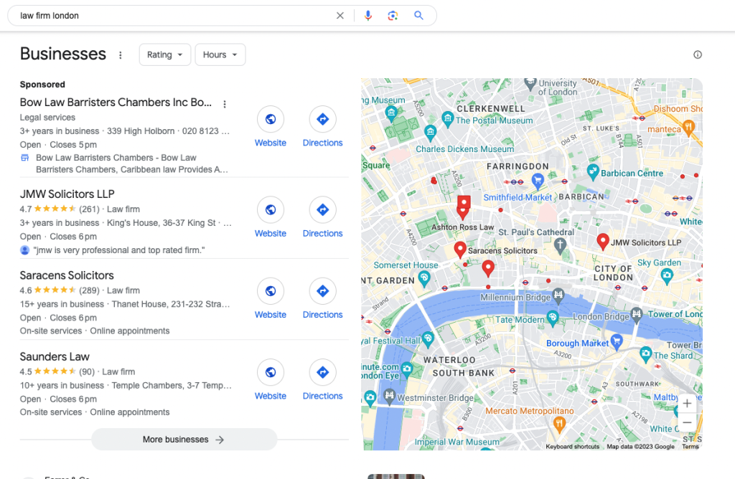The width and height of the screenshot is (735, 479).
Task: Click the London Bridge map marker
Action: (x=636, y=313)
